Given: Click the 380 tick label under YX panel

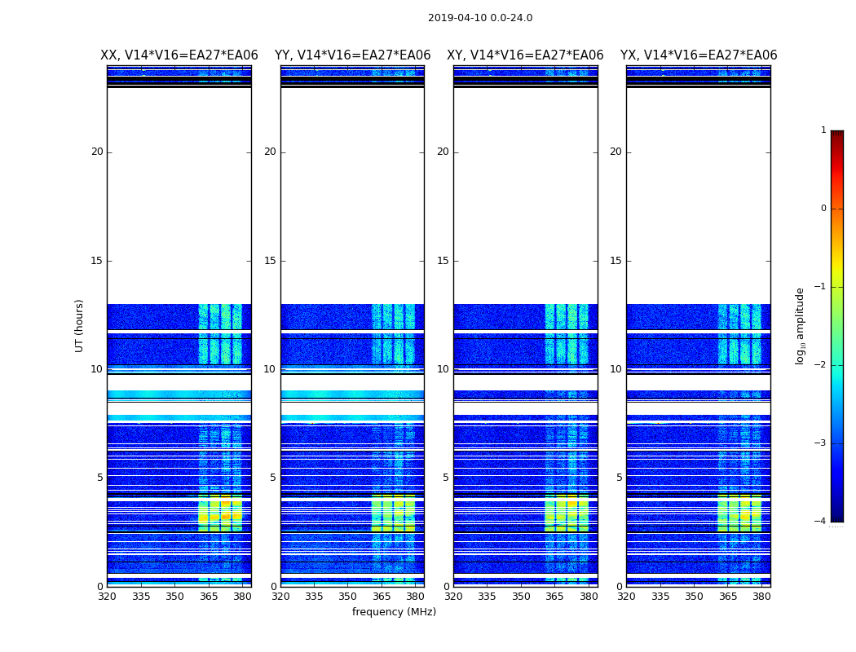Looking at the screenshot, I should pos(761,597).
